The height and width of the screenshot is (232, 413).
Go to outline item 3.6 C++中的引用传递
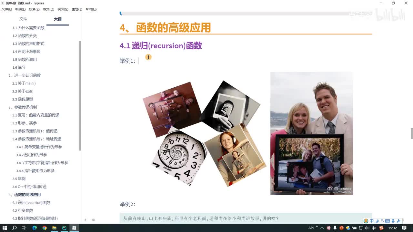[x=29, y=187]
